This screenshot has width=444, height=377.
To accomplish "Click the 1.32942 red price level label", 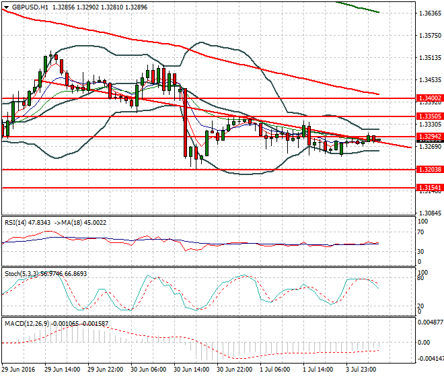I will [430, 137].
